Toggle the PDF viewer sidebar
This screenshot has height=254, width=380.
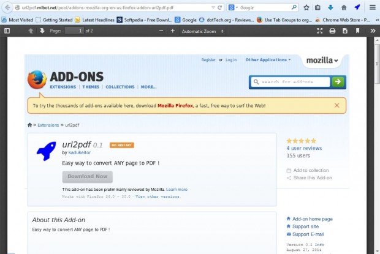[x=7, y=31]
